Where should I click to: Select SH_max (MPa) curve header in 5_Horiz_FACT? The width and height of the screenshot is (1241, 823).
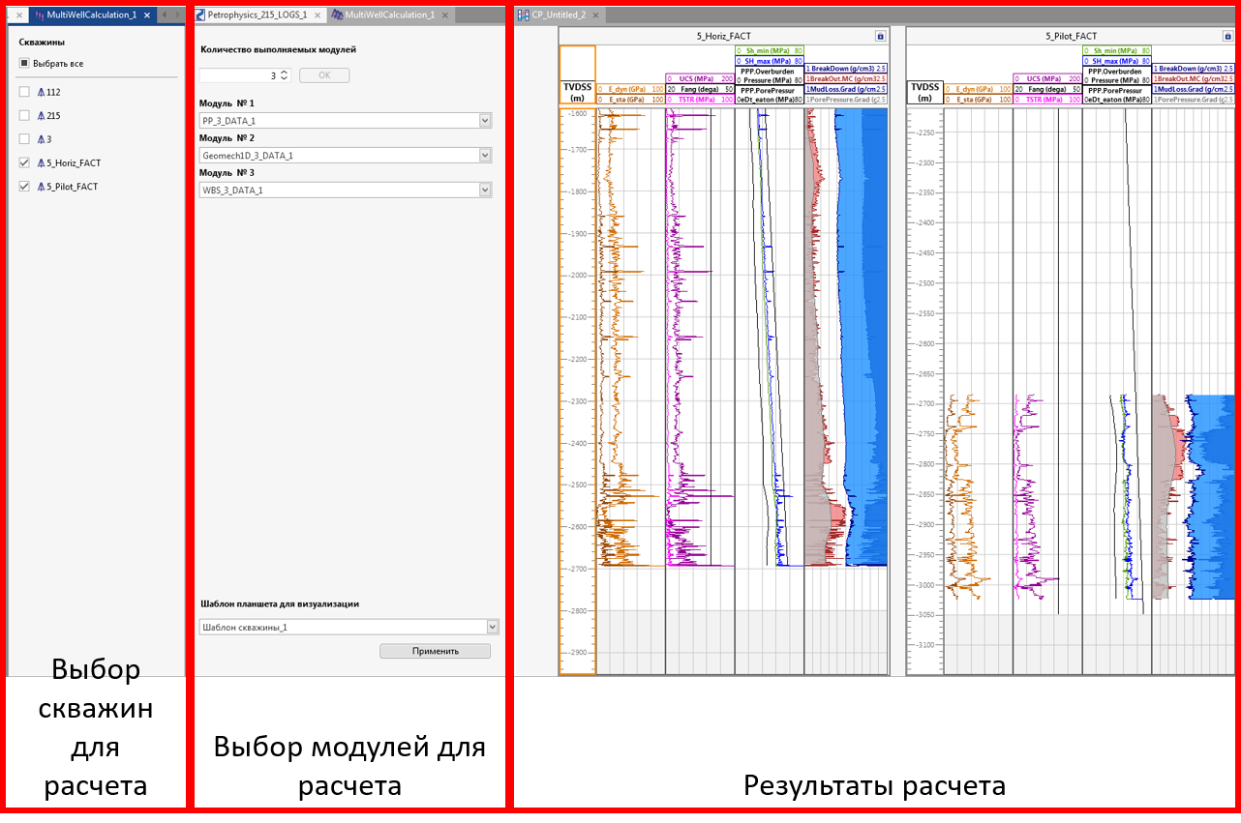[769, 61]
